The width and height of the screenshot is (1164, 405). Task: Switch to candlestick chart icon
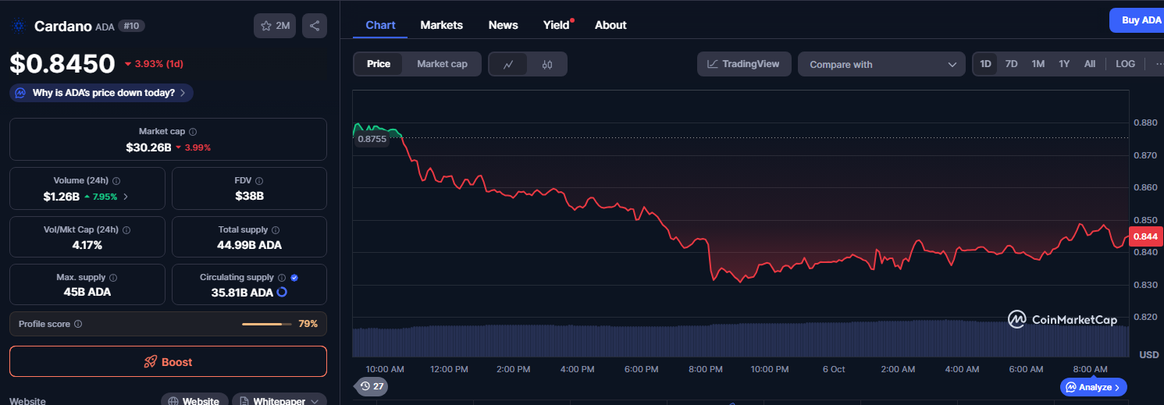click(x=547, y=64)
